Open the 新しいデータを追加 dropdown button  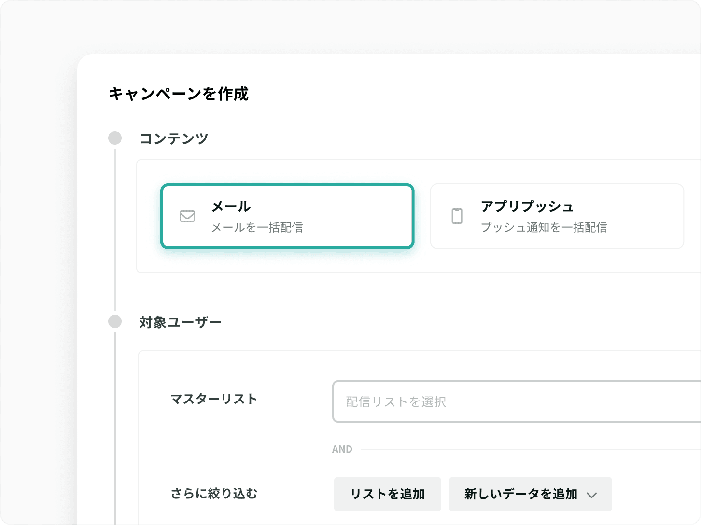[531, 494]
